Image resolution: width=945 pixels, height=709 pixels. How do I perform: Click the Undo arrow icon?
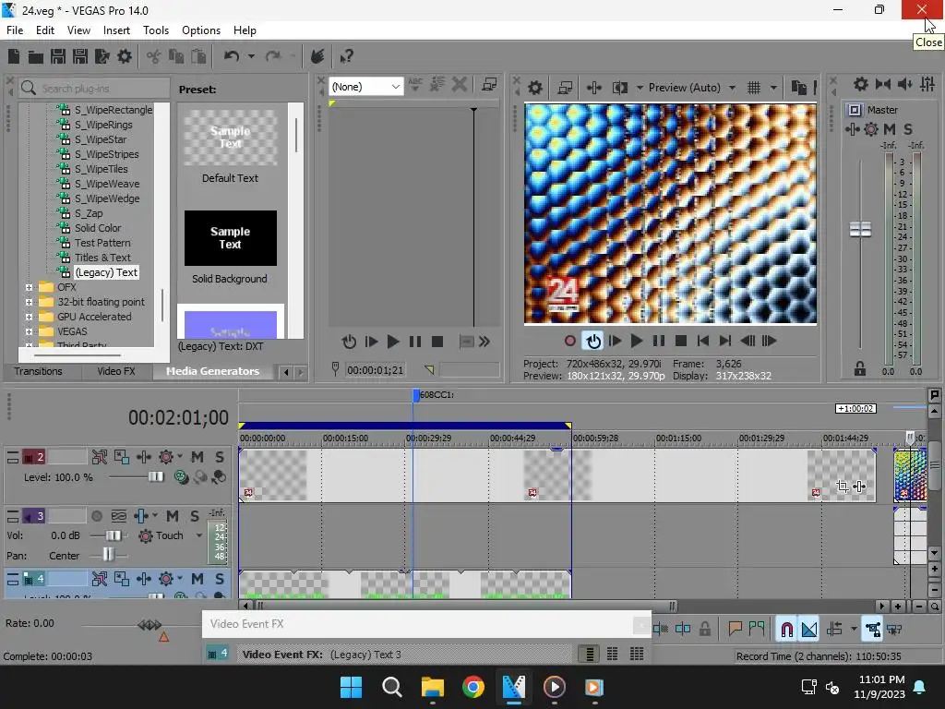click(232, 56)
